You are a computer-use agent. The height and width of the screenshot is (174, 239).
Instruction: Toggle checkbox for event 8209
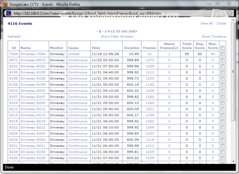click(x=222, y=103)
